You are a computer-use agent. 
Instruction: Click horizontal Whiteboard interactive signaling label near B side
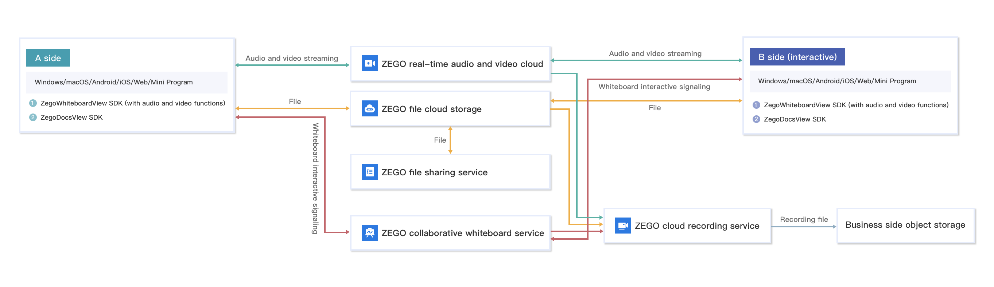(654, 87)
